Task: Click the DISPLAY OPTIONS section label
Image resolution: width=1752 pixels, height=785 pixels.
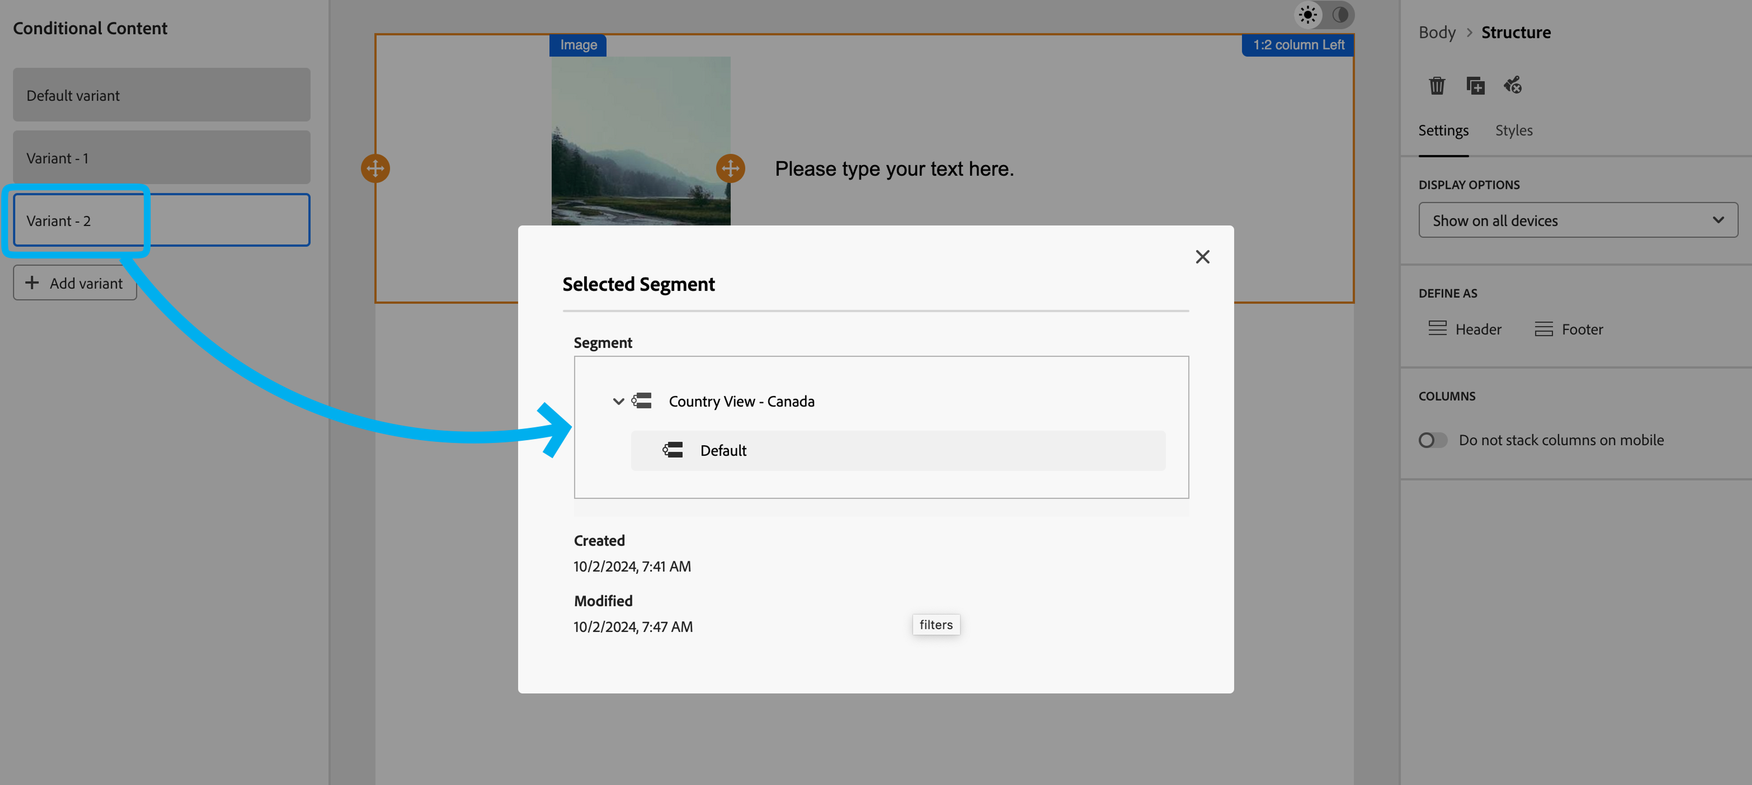Action: [x=1468, y=185]
